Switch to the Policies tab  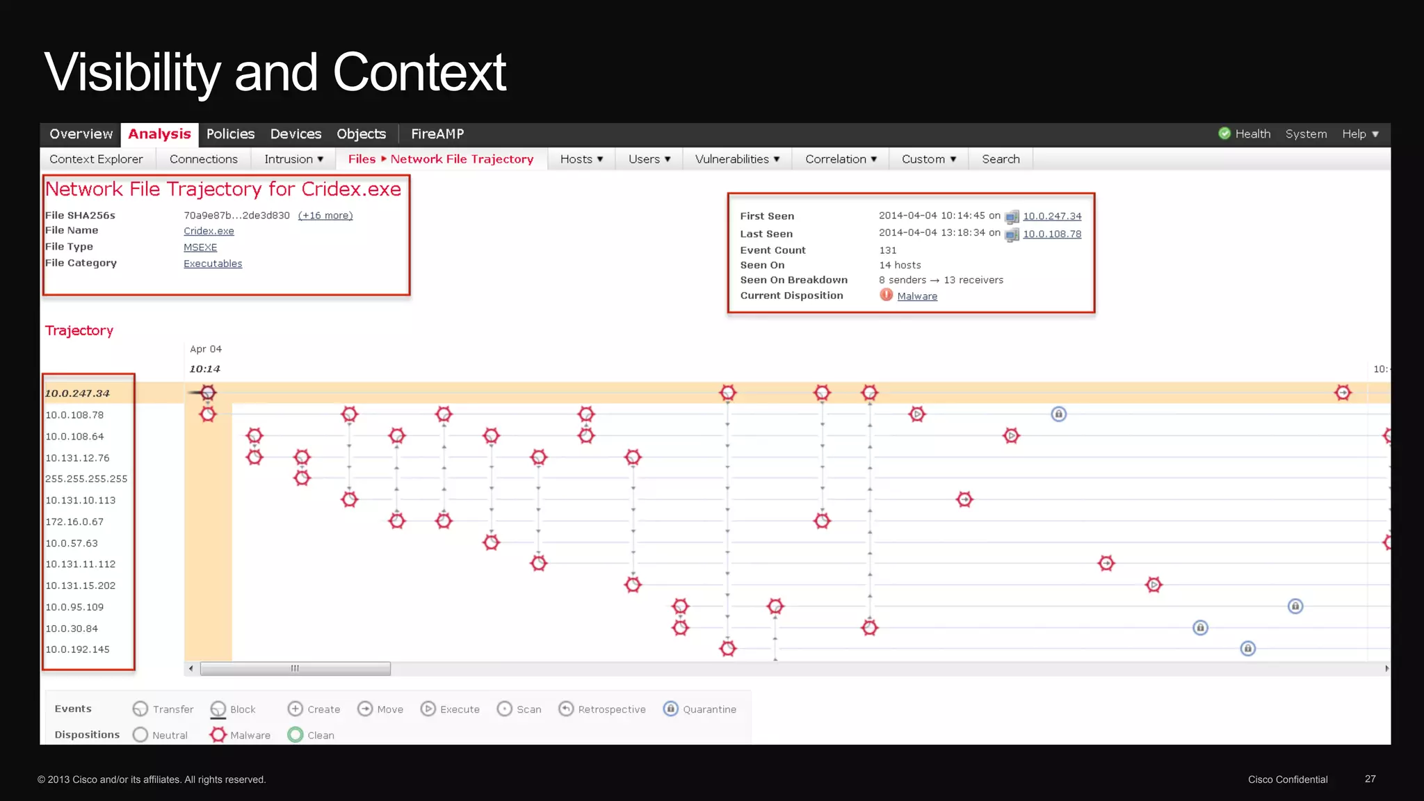point(230,134)
